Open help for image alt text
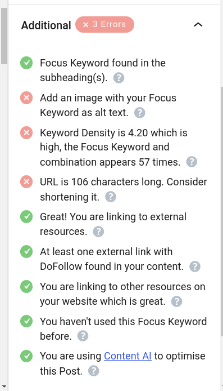Viewport: 223px width, 391px height. pyautogui.click(x=139, y=113)
